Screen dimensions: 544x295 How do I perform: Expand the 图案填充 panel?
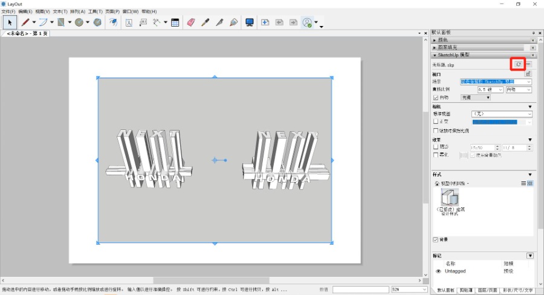click(x=435, y=48)
